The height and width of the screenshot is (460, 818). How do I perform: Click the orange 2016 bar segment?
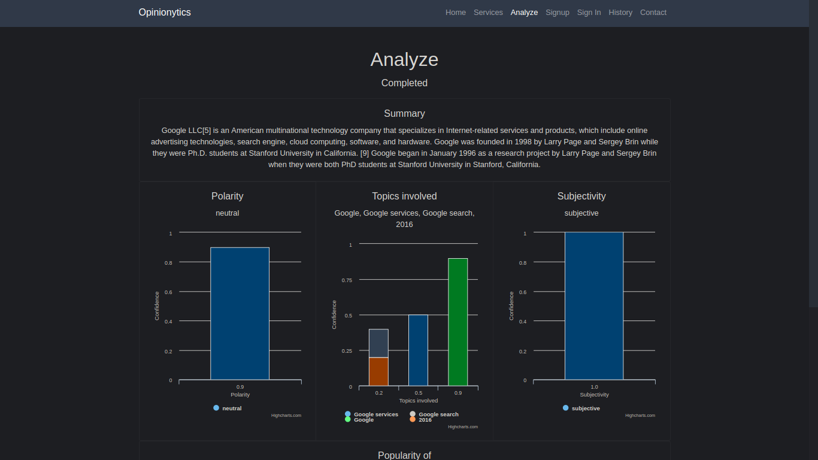click(378, 371)
